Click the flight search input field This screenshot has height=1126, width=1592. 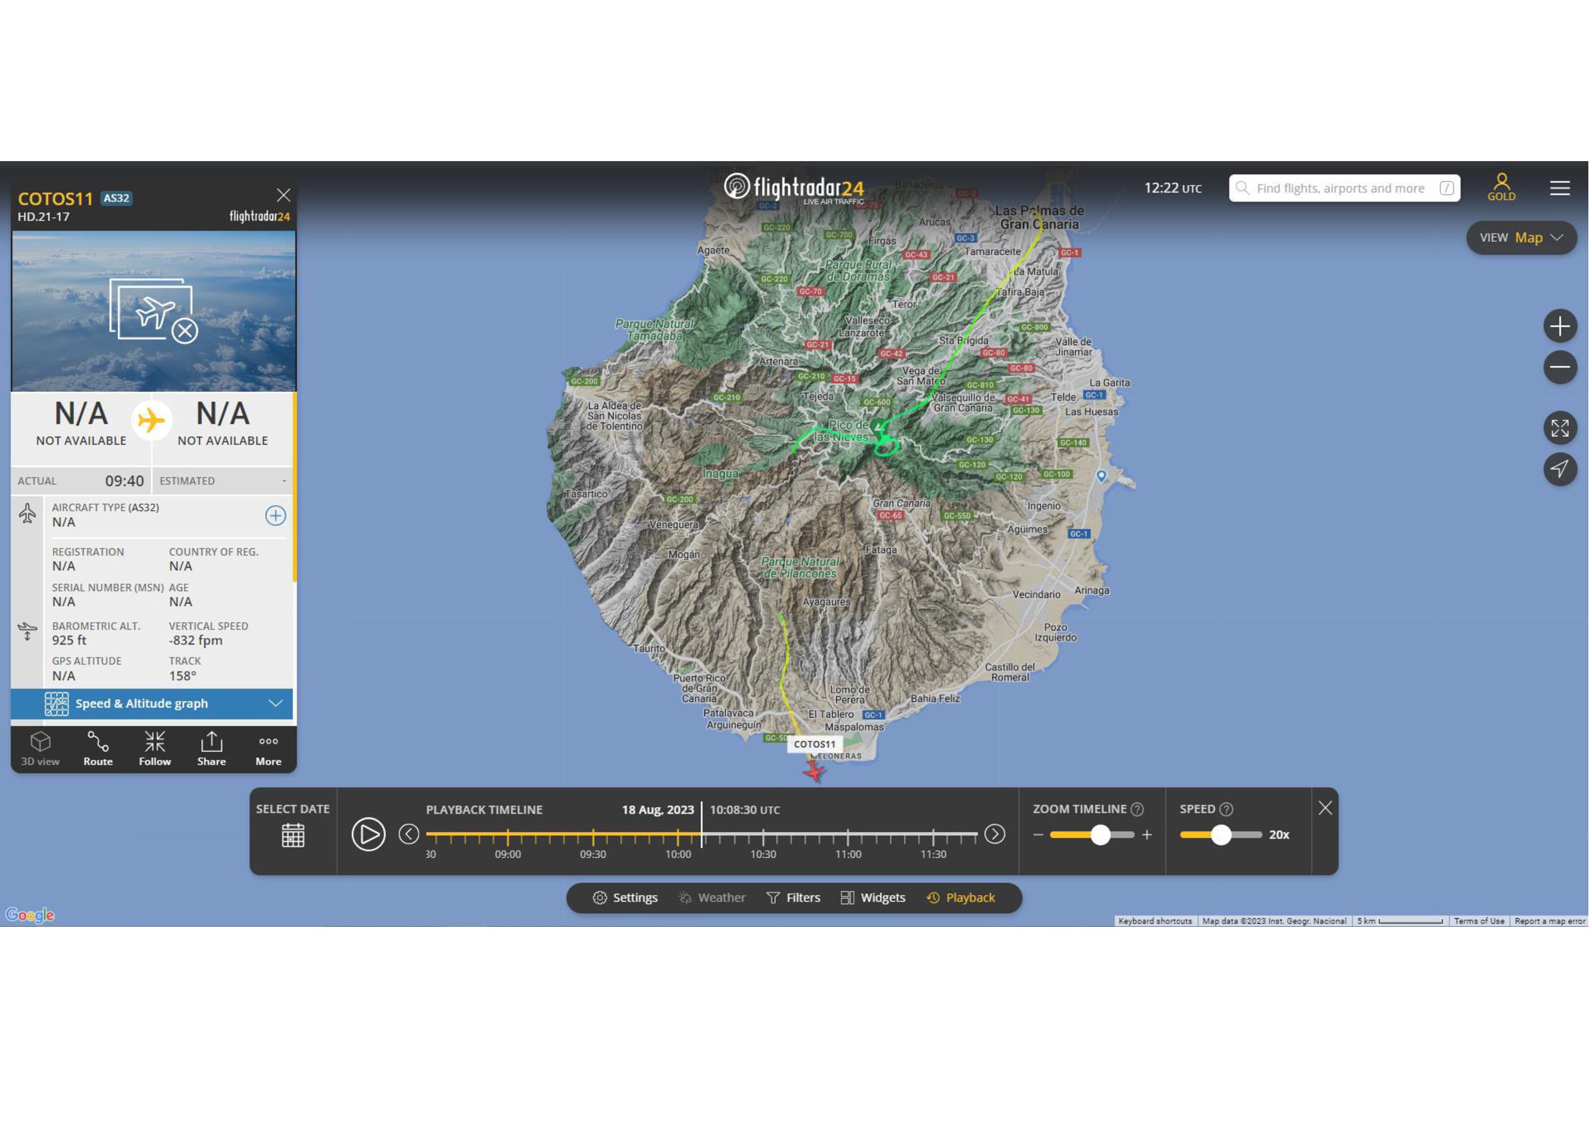[x=1340, y=189]
